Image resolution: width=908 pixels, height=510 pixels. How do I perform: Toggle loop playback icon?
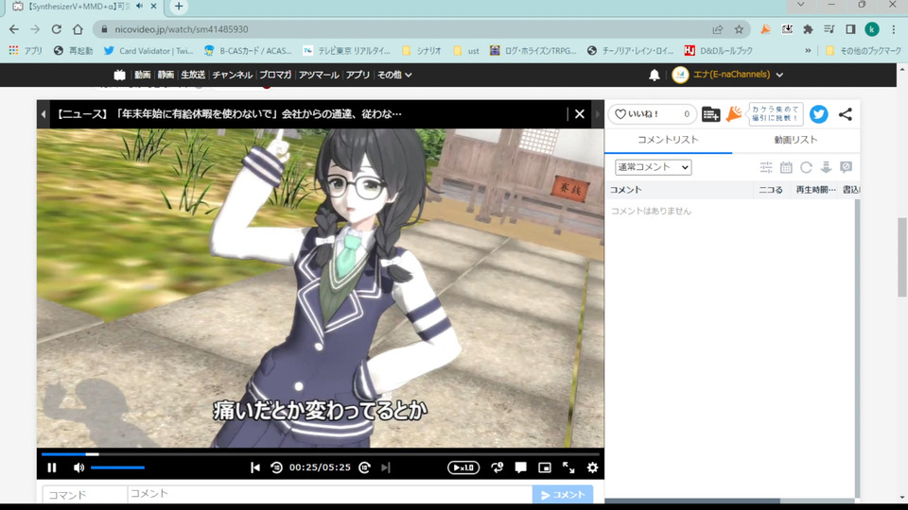click(x=497, y=467)
